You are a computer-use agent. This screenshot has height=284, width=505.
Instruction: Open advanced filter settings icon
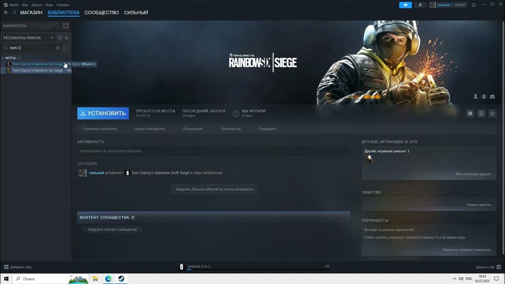(x=66, y=48)
